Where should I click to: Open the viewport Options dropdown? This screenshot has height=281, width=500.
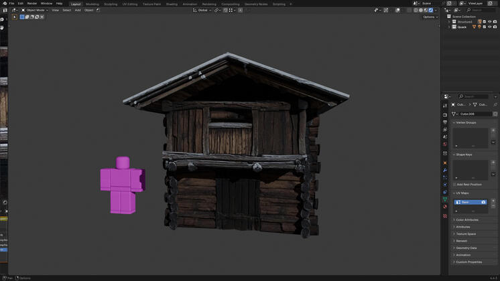(x=430, y=17)
